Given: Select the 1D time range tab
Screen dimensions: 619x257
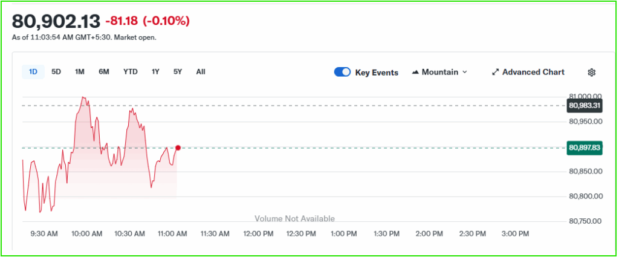Looking at the screenshot, I should pyautogui.click(x=33, y=72).
